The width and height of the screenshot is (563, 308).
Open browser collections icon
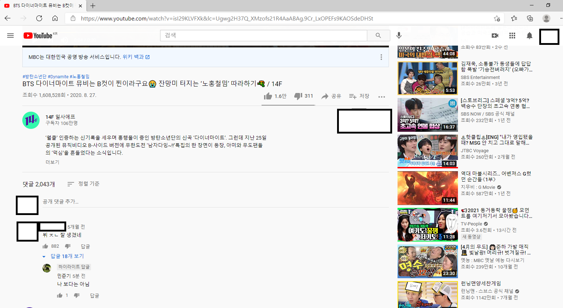(530, 18)
